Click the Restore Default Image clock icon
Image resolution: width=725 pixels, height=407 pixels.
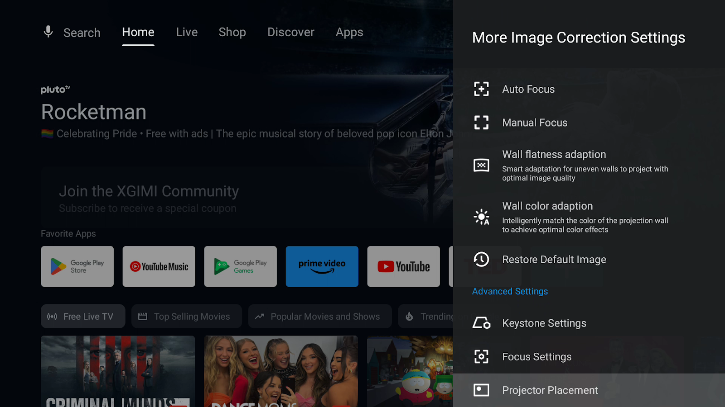pyautogui.click(x=481, y=260)
